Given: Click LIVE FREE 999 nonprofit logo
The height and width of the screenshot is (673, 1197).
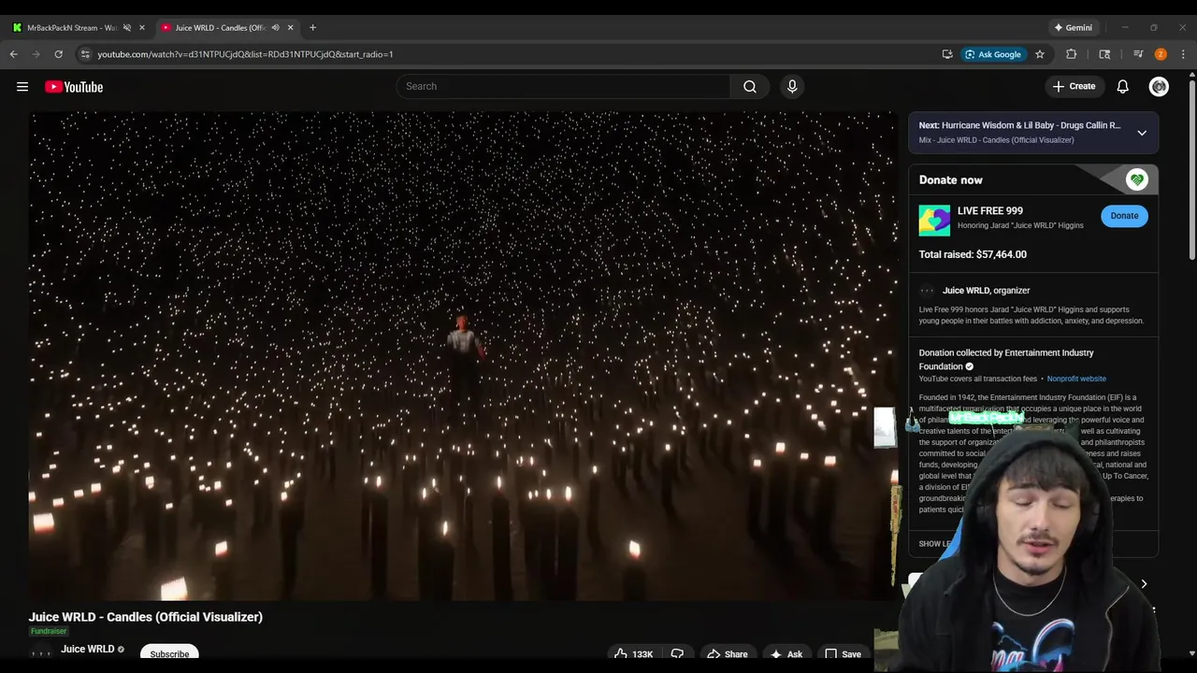Looking at the screenshot, I should pyautogui.click(x=934, y=220).
